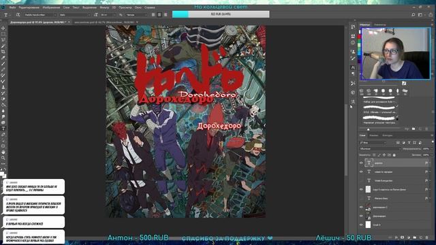436x245 pixels.
Task: Select the Hand tool
Action: click(x=3, y=152)
